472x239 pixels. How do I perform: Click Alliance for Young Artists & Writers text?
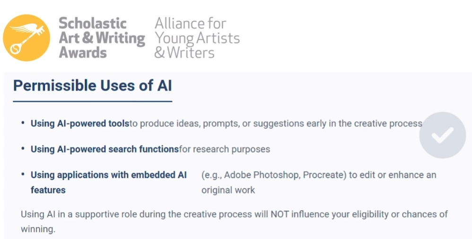pyautogui.click(x=197, y=38)
